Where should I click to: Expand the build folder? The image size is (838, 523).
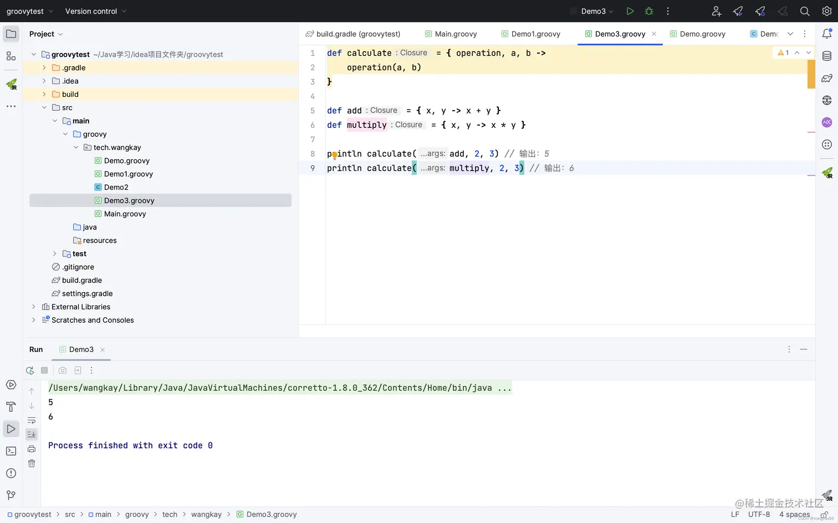pyautogui.click(x=44, y=94)
